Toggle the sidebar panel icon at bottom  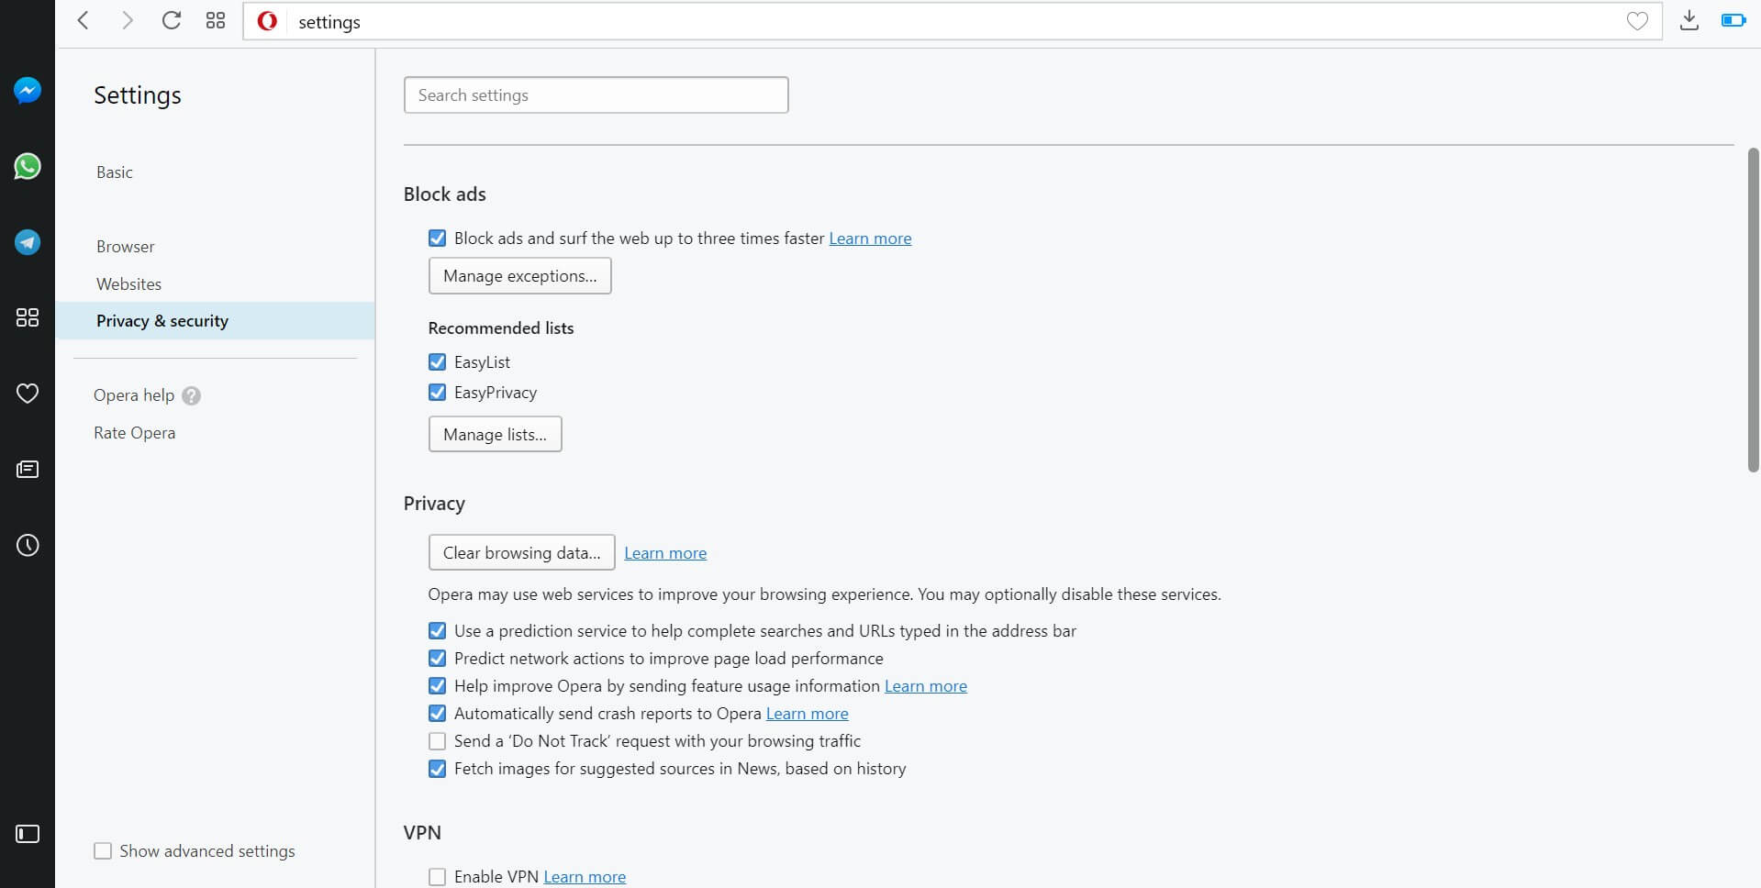click(x=28, y=834)
